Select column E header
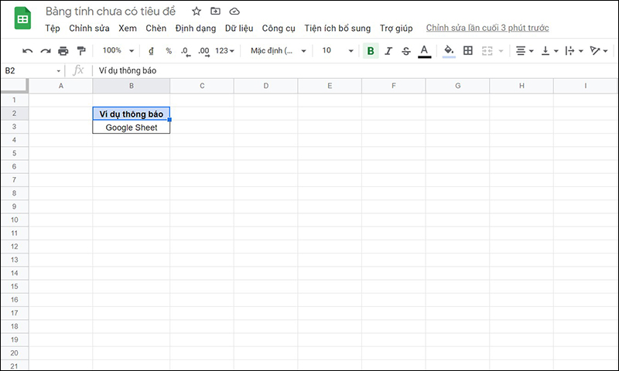The width and height of the screenshot is (619, 371). tap(330, 86)
